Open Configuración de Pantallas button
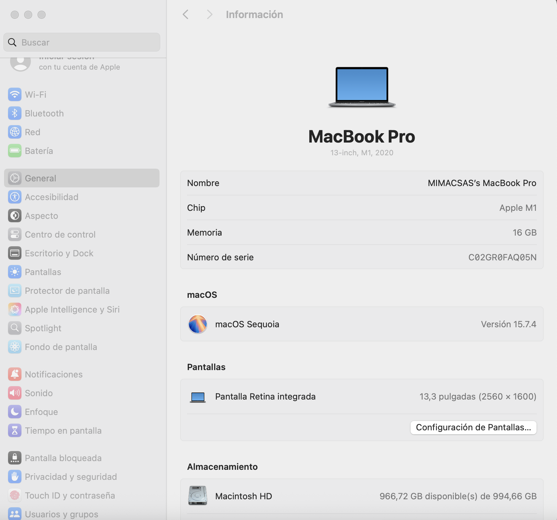Viewport: 557px width, 520px height. [x=473, y=427]
